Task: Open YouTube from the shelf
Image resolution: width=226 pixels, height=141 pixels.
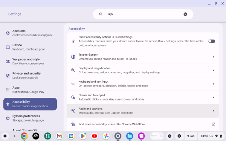Action: click(95, 136)
